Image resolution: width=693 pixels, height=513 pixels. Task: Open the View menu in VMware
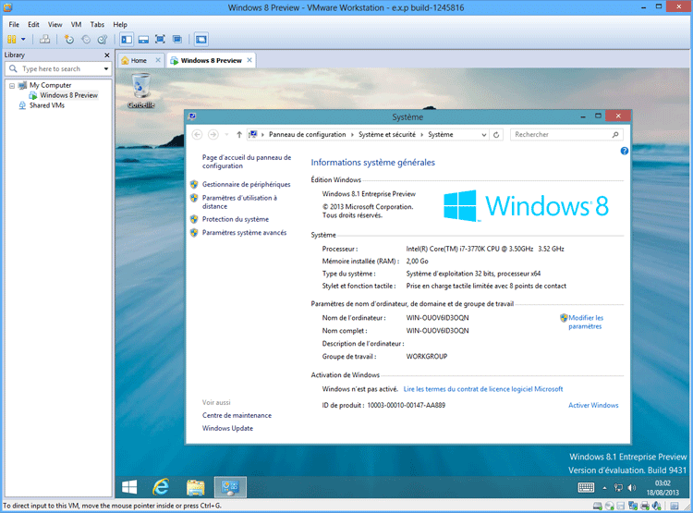pyautogui.click(x=55, y=24)
